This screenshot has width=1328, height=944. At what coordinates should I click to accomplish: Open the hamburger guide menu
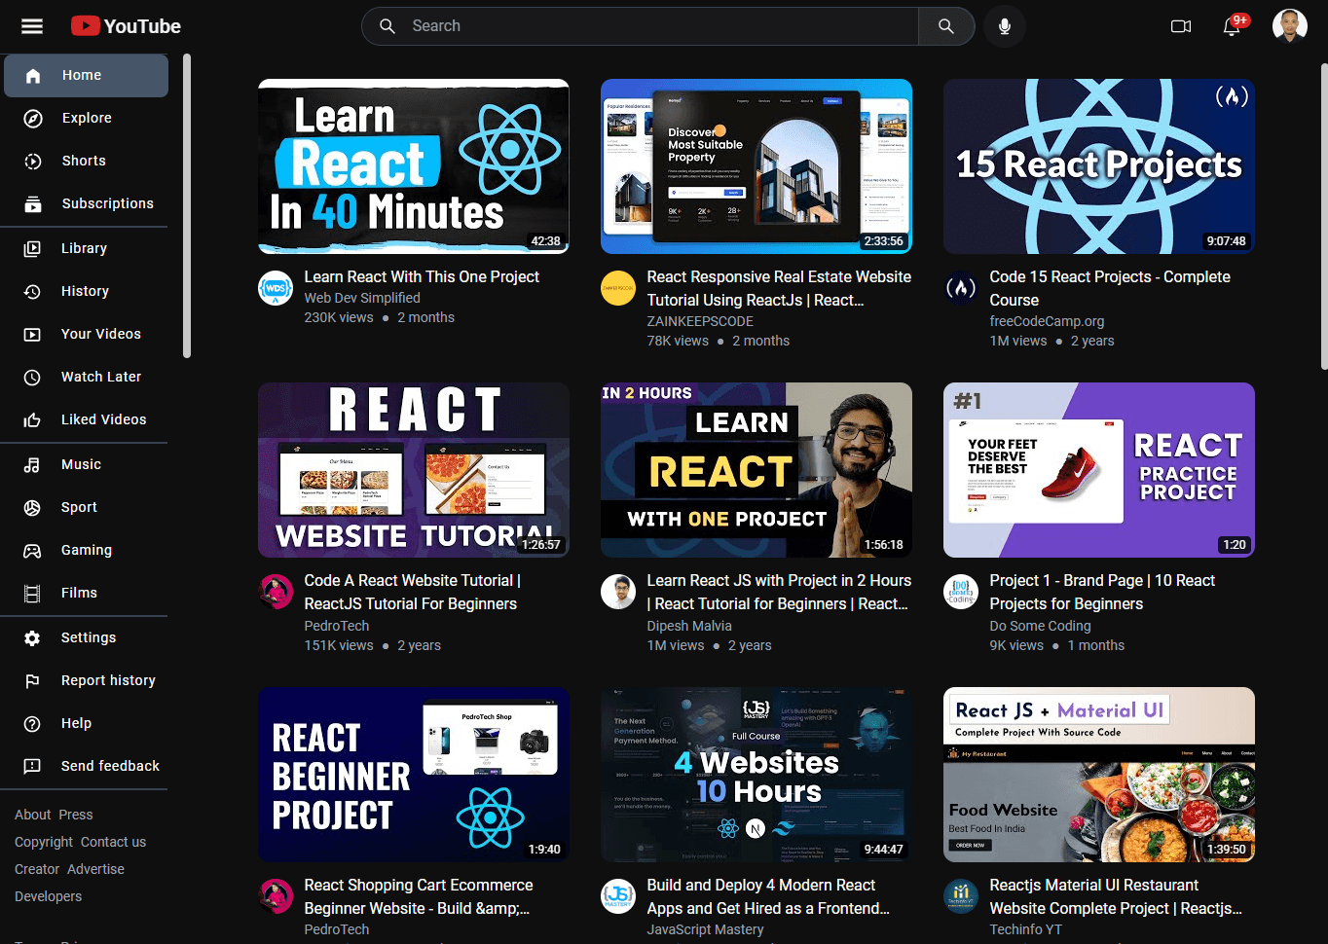(32, 26)
